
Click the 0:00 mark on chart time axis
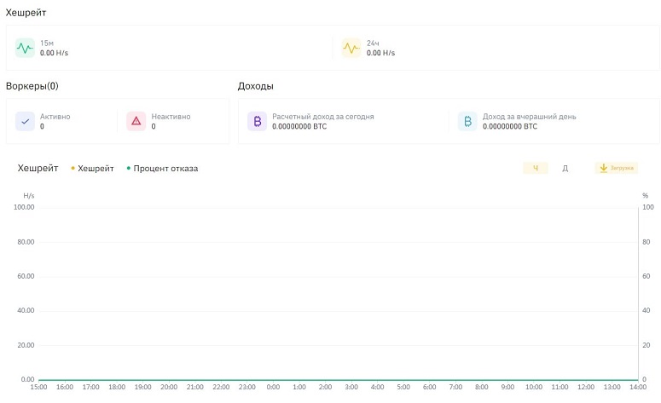click(x=273, y=387)
